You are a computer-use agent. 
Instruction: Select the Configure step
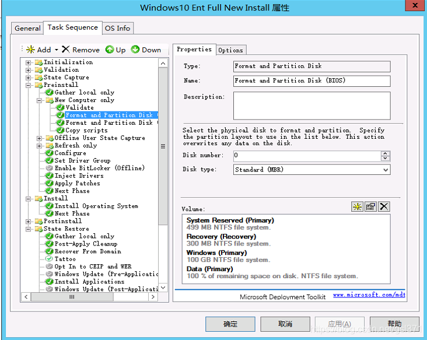(70, 153)
